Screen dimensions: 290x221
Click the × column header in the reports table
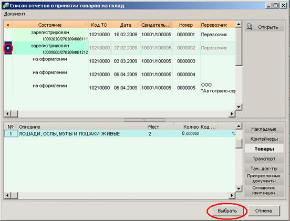point(8,25)
